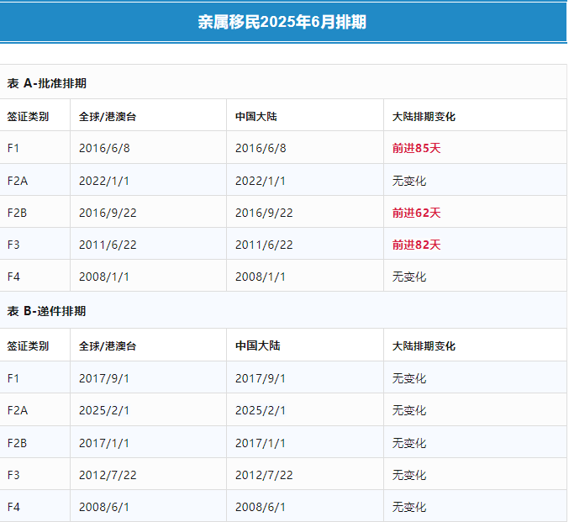
Task: Click 全球/港澳台 column header in Table B
Action: click(107, 345)
